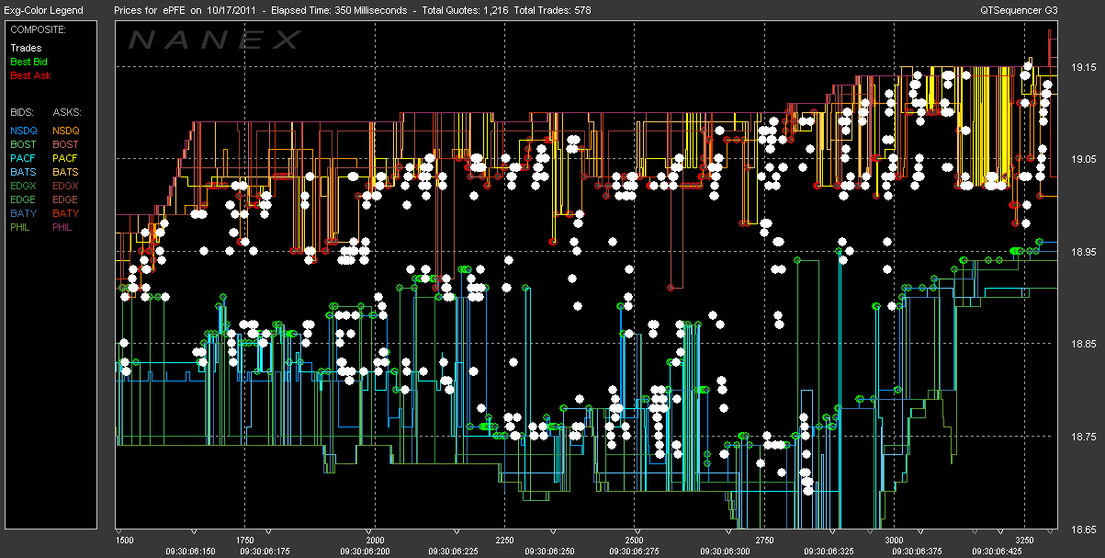Select the 1500 sequence axis label

[x=126, y=541]
